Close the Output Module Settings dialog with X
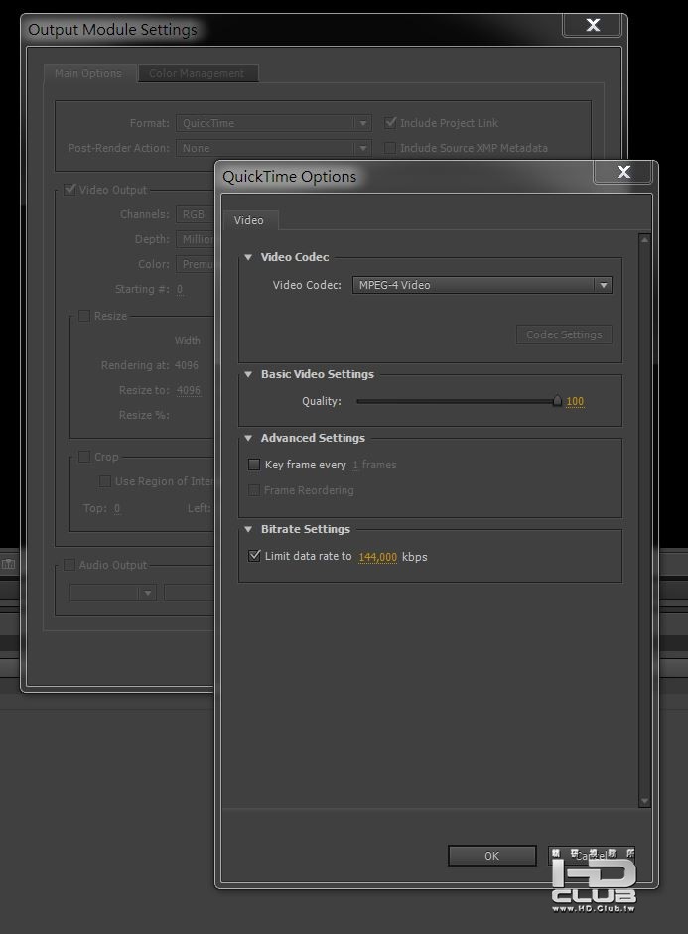688x934 pixels. click(593, 25)
